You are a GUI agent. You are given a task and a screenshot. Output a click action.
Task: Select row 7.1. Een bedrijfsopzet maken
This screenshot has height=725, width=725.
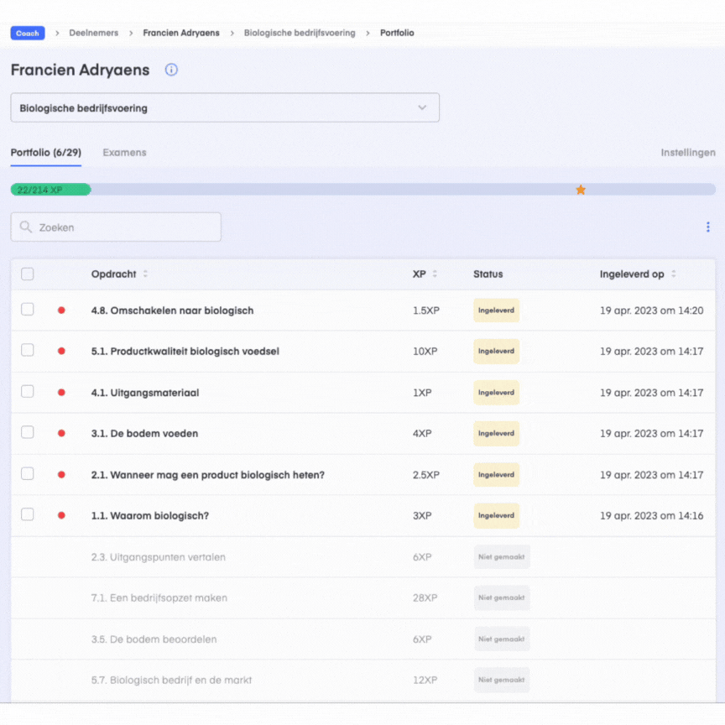[x=363, y=597]
